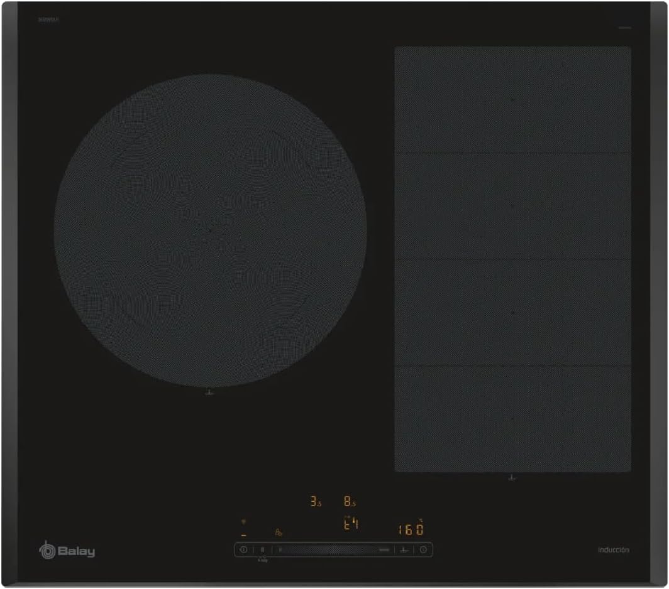The width and height of the screenshot is (669, 589).
Task: Tap the 8.5 power level display
Action: (x=350, y=502)
